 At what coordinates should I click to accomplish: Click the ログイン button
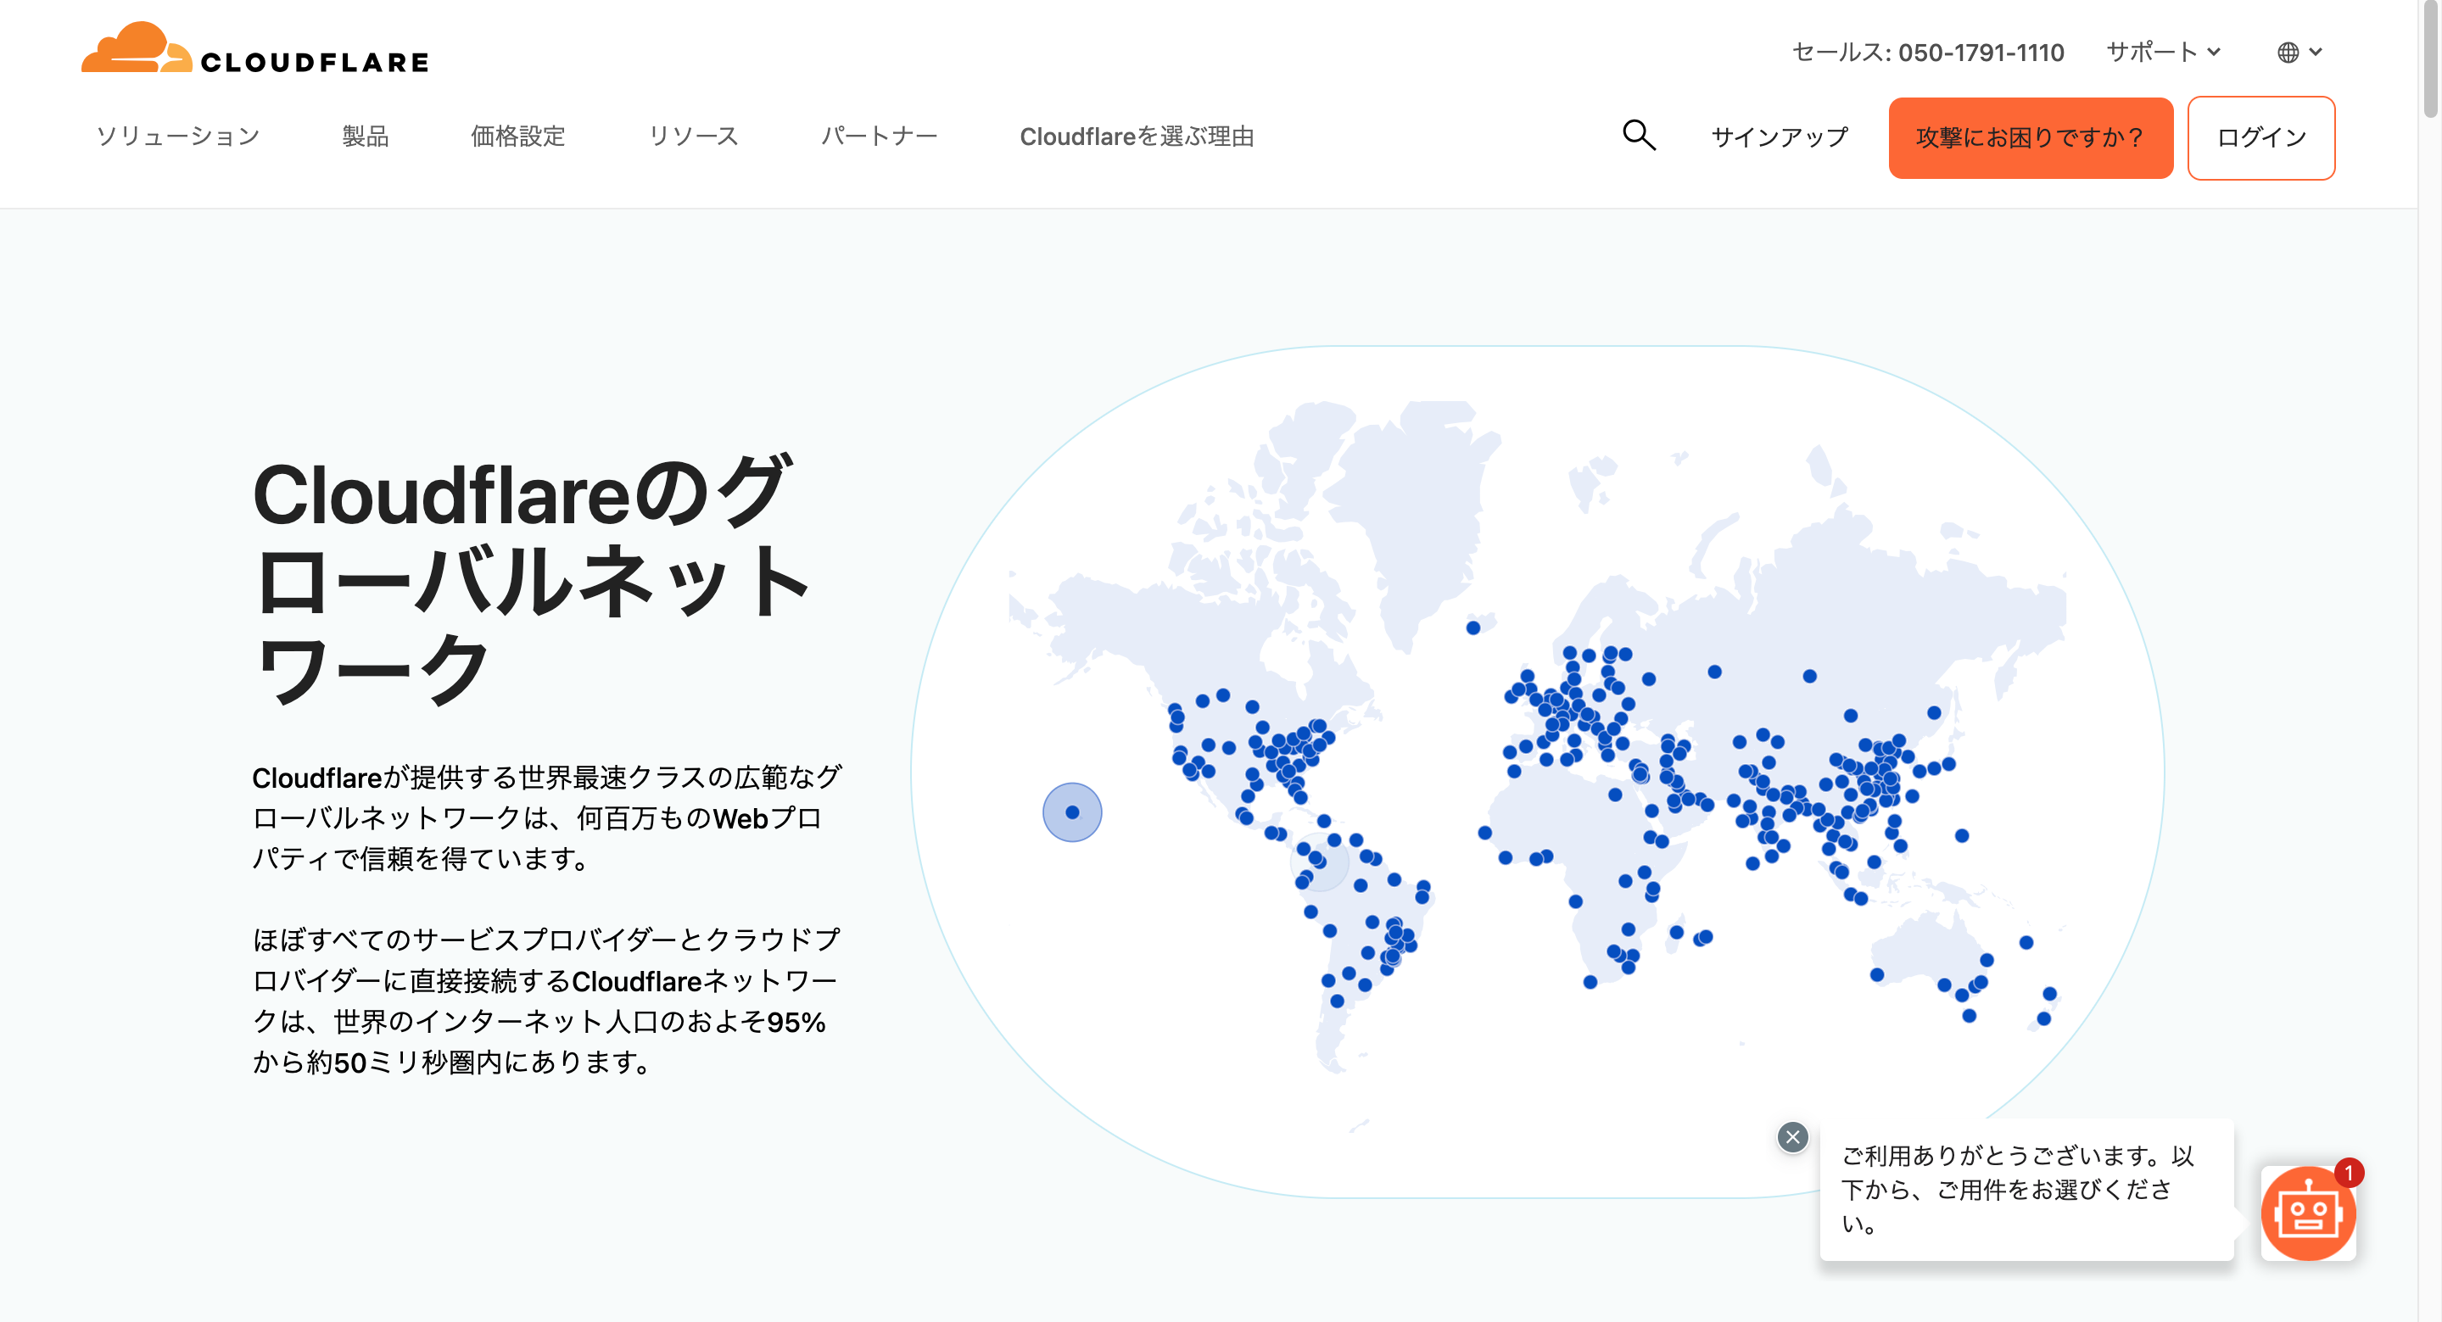click(x=2260, y=137)
